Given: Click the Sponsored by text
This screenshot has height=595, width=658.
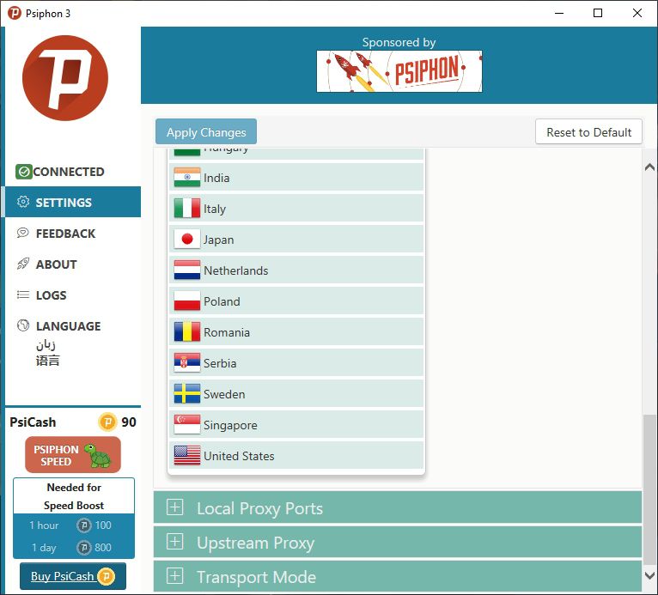Looking at the screenshot, I should (399, 42).
